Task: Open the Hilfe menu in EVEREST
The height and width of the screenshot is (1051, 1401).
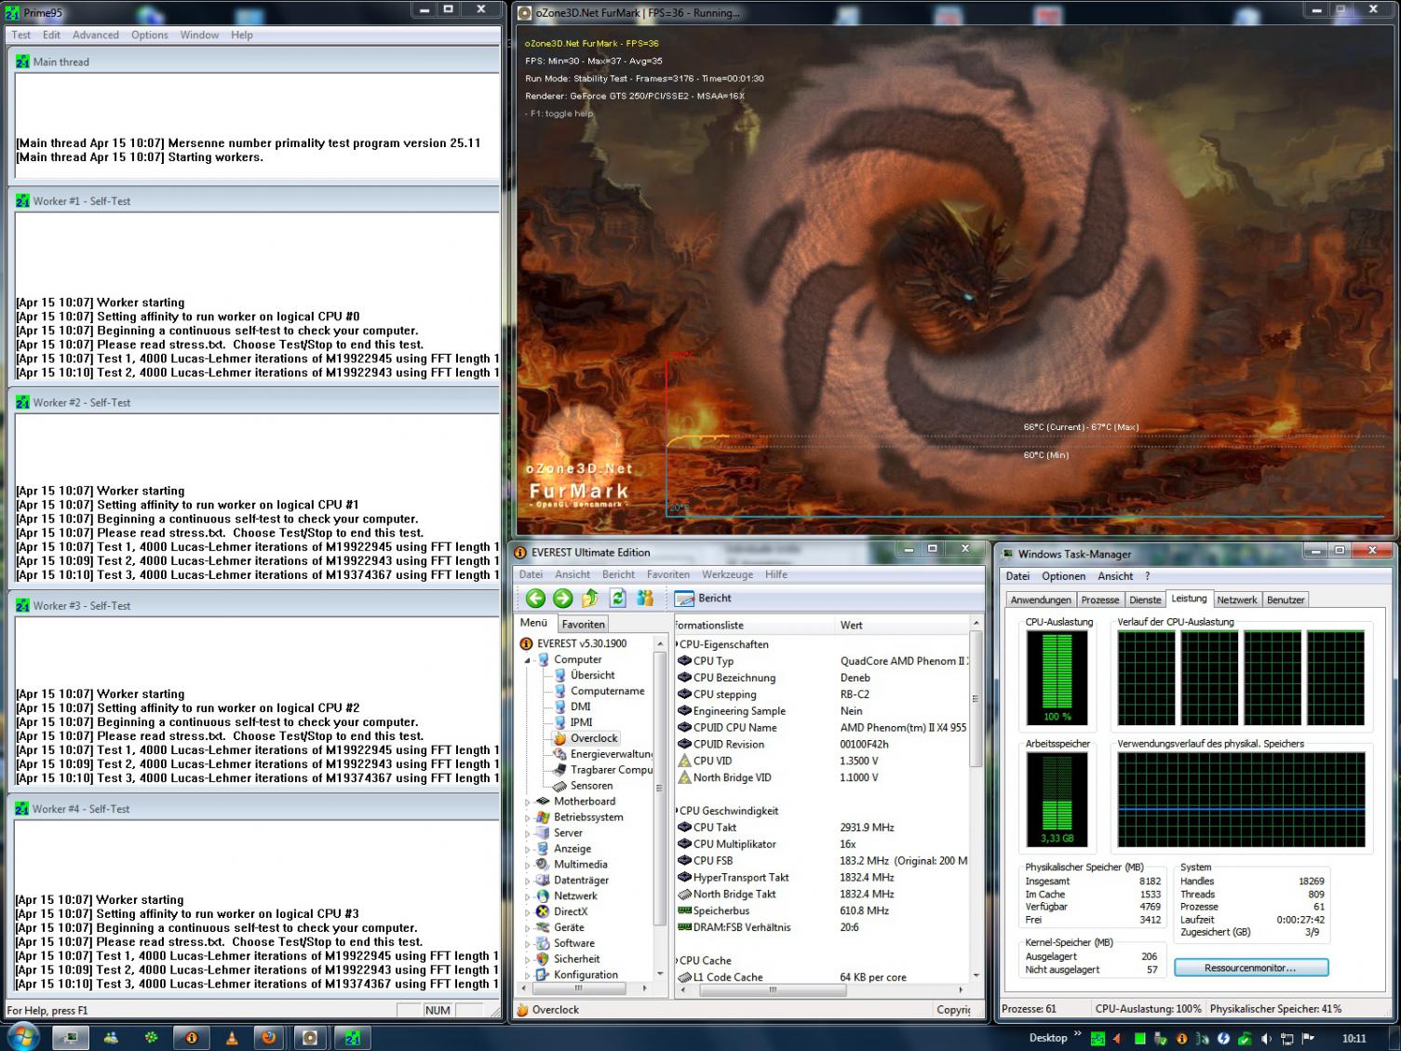Action: [x=775, y=574]
